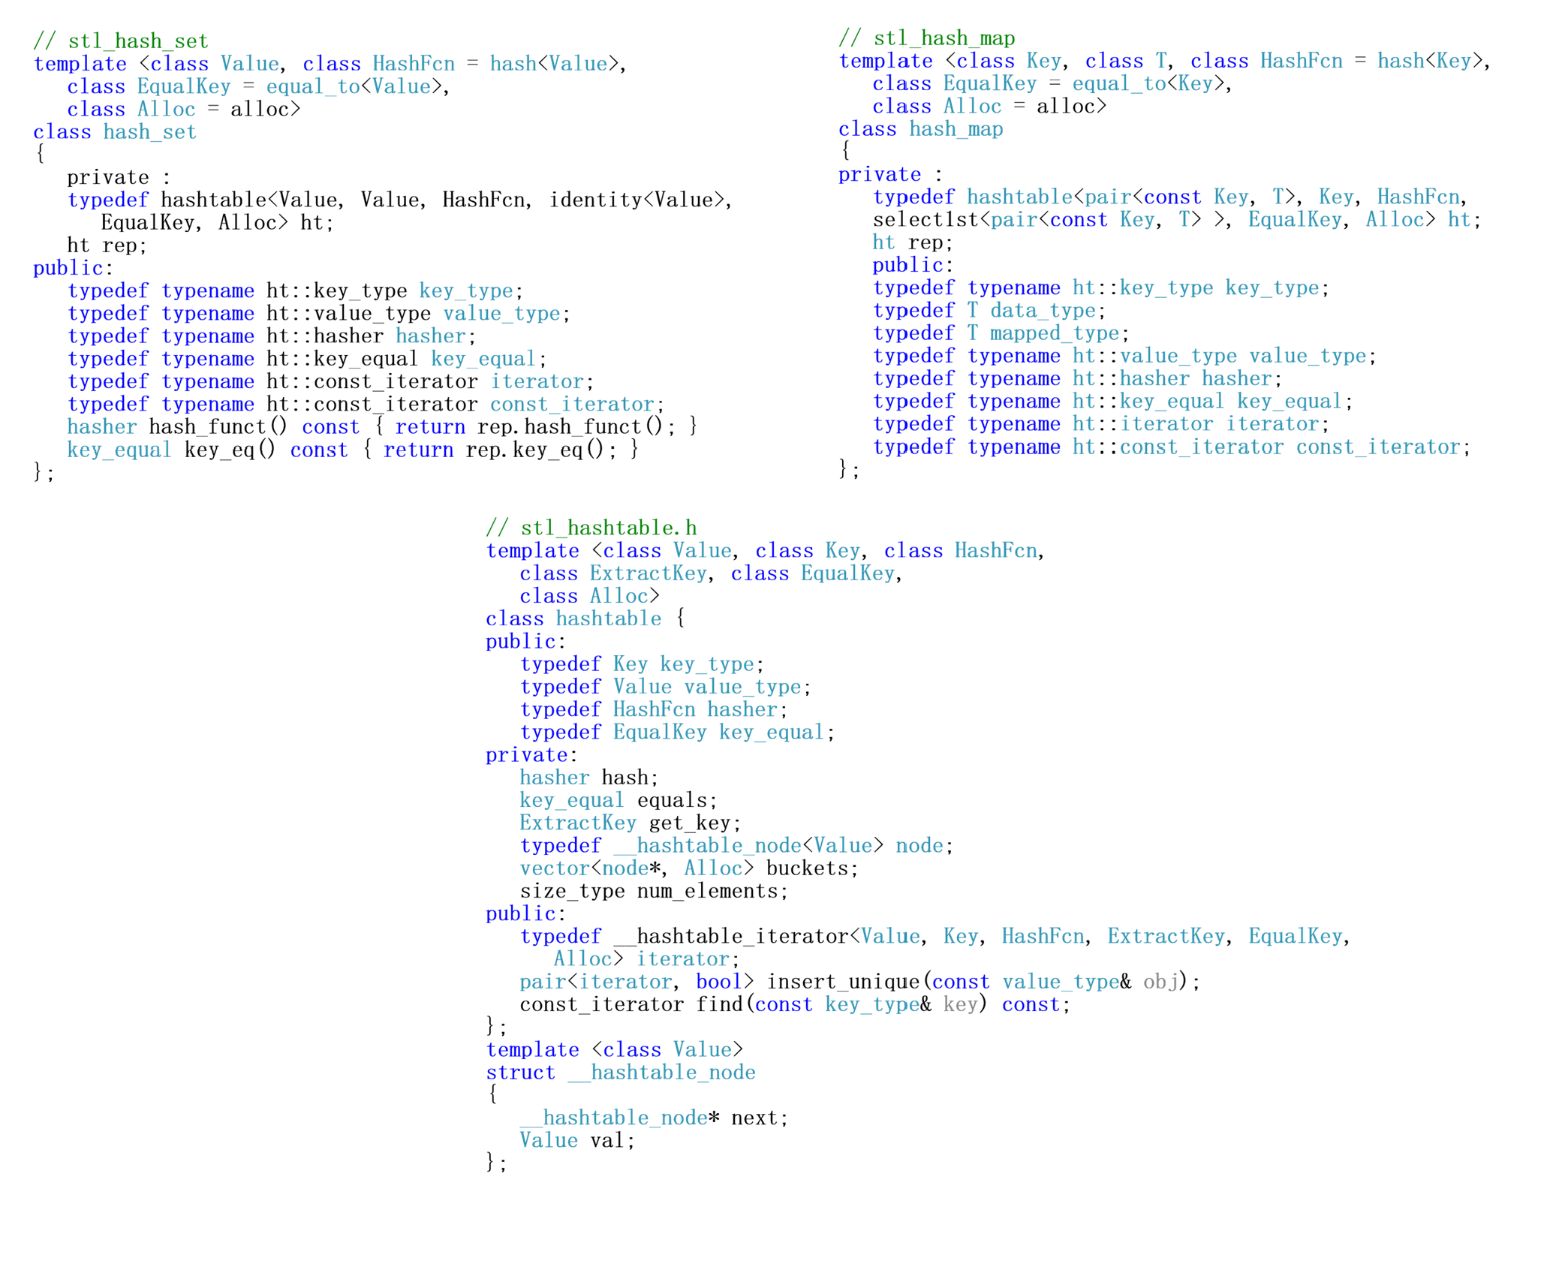Click the hash_map class name
1562x1282 pixels.
[x=955, y=128]
